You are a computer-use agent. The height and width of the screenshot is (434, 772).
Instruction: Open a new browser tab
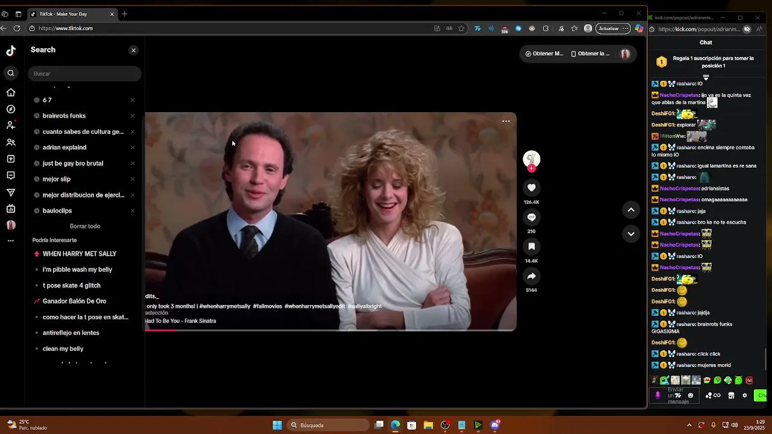tap(124, 14)
